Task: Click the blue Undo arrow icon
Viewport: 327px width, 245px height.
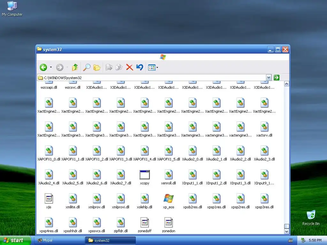Action: coord(140,67)
